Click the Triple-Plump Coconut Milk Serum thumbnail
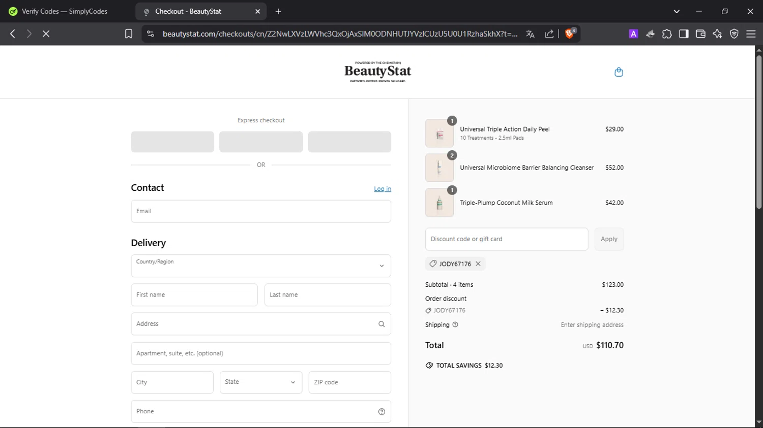This screenshot has width=763, height=428. (439, 203)
